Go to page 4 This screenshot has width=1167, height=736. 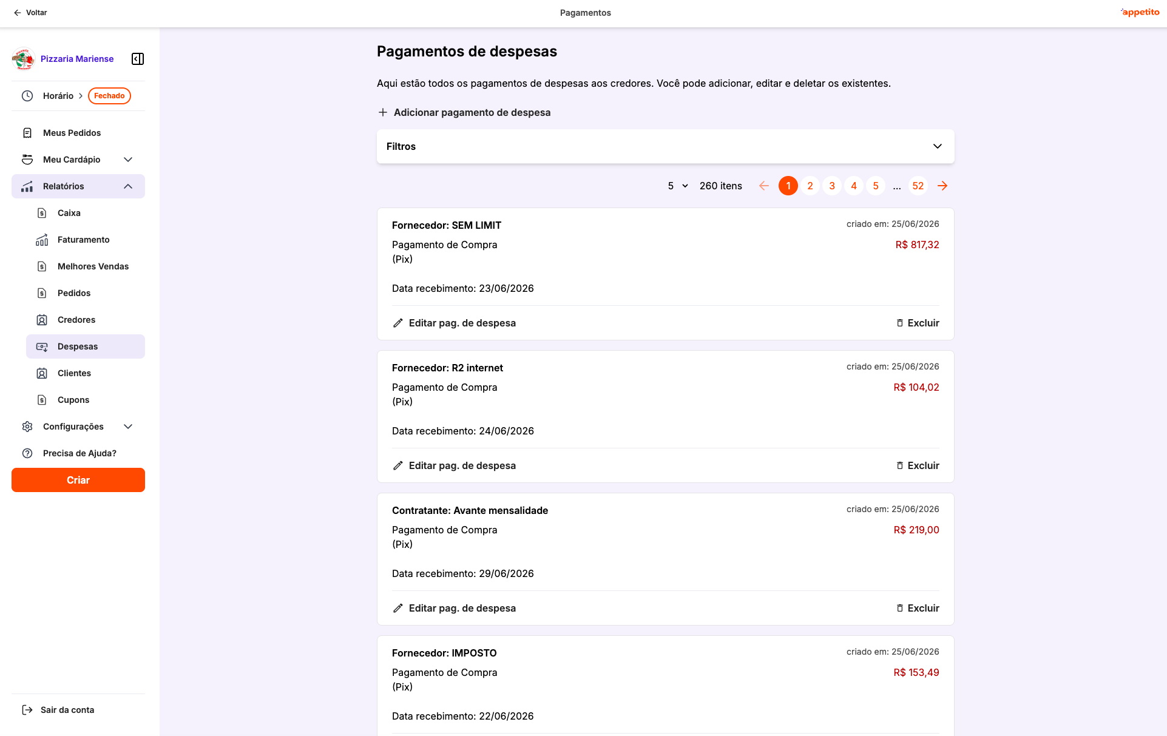click(854, 186)
